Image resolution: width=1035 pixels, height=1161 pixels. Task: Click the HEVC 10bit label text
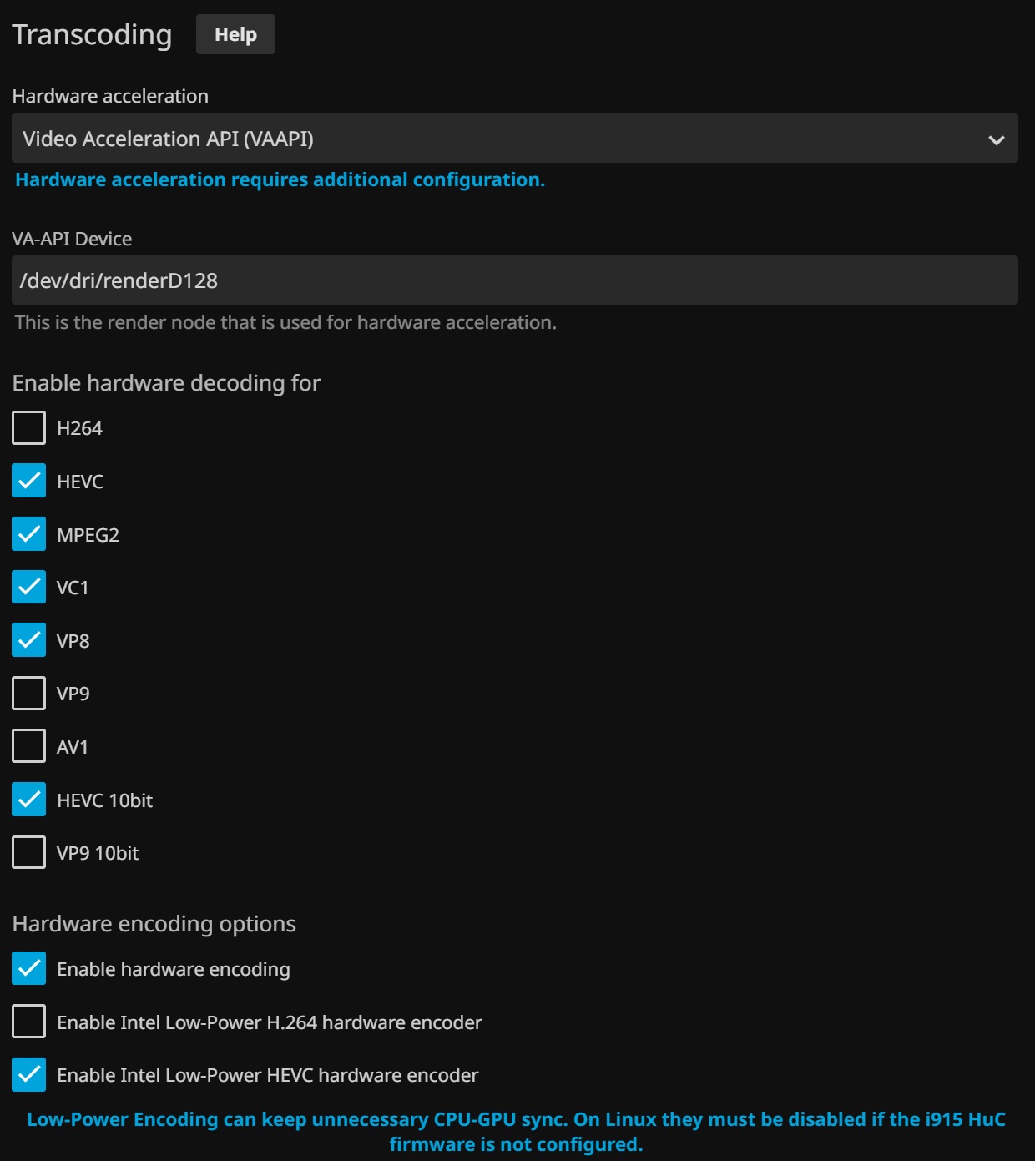pos(104,800)
